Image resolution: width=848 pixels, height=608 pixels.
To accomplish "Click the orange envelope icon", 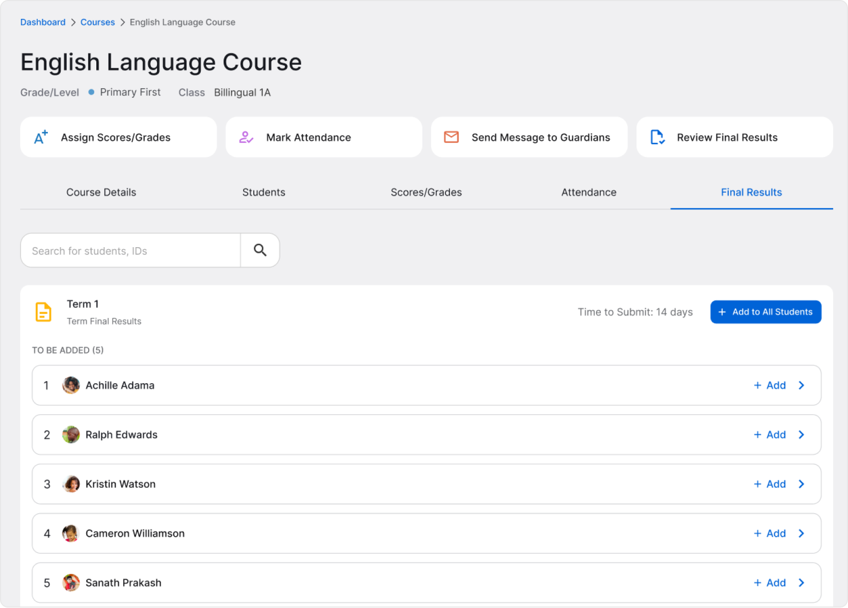I will pyautogui.click(x=451, y=137).
